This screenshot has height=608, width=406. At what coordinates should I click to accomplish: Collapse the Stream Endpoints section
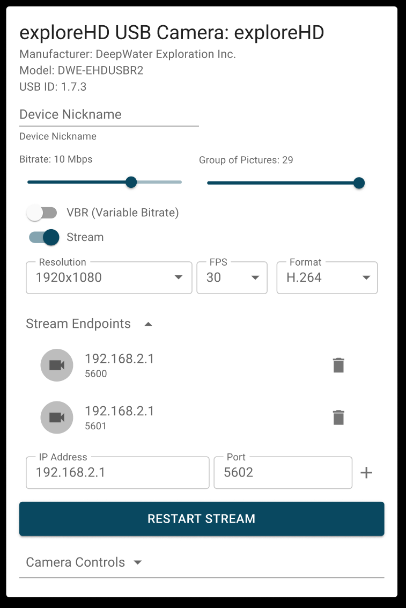148,324
